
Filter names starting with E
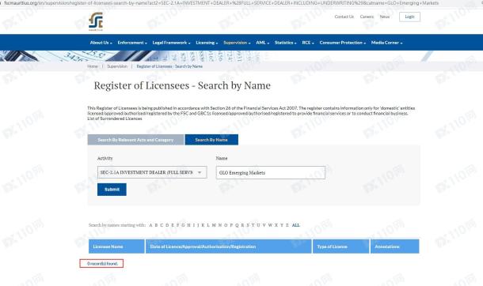[173, 225]
